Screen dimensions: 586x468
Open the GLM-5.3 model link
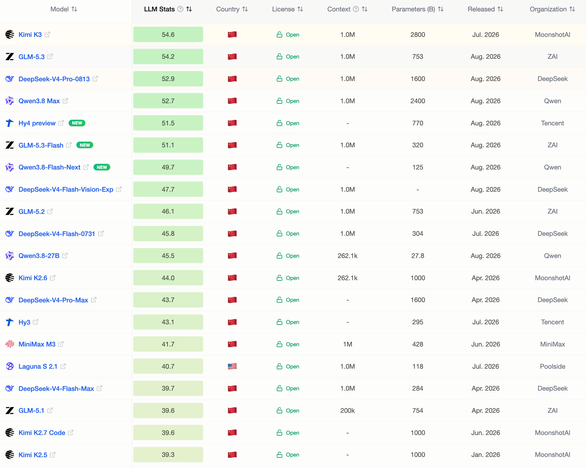[31, 57]
